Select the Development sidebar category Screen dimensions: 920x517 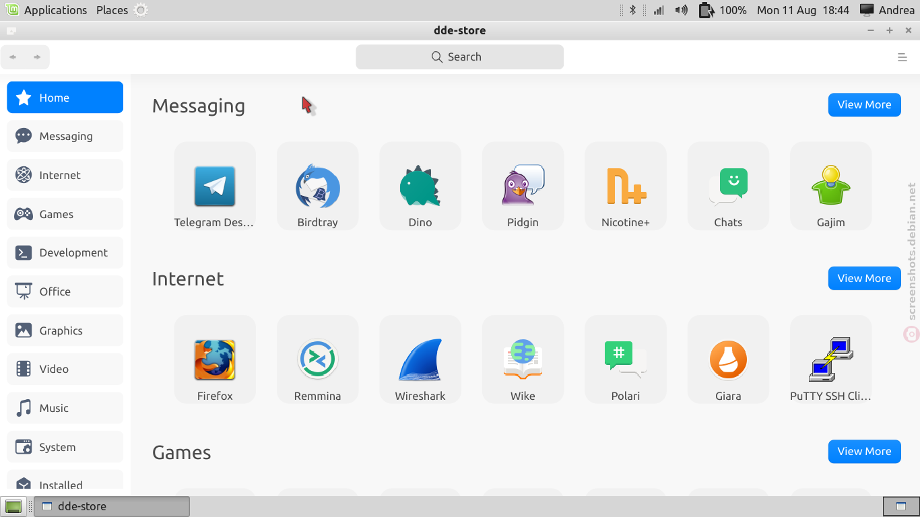click(65, 252)
